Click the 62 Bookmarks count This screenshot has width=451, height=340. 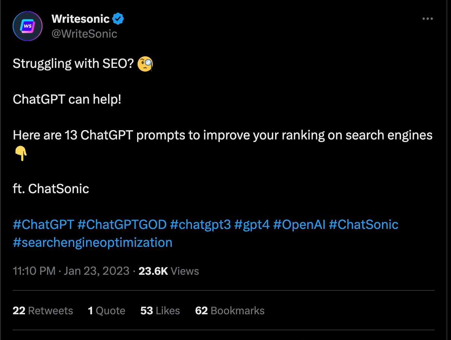[x=230, y=311]
